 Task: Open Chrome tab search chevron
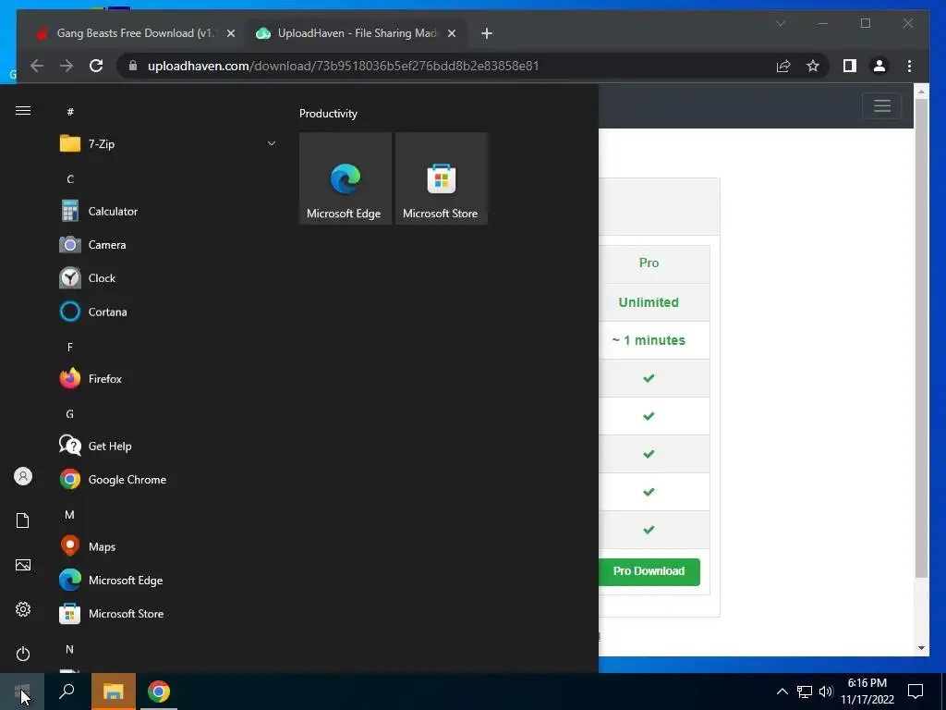[780, 23]
